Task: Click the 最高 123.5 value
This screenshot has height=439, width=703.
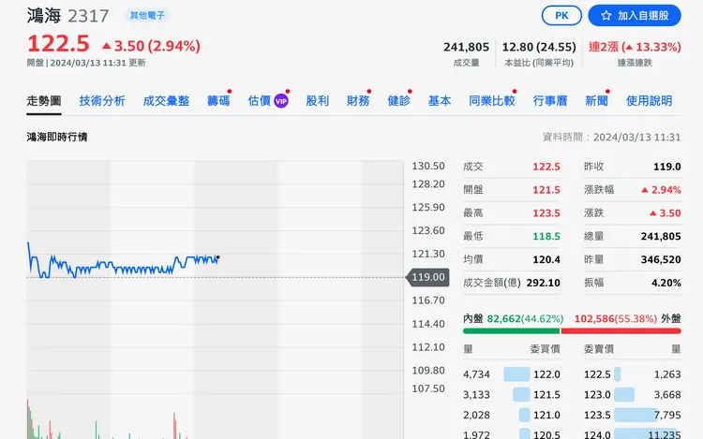Action: pos(546,213)
